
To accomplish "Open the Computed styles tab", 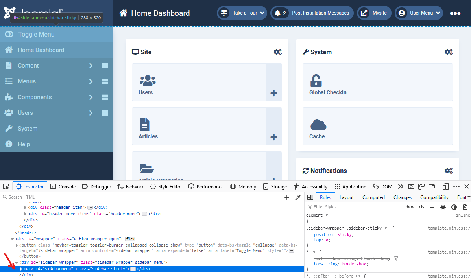I will pyautogui.click(x=373, y=197).
